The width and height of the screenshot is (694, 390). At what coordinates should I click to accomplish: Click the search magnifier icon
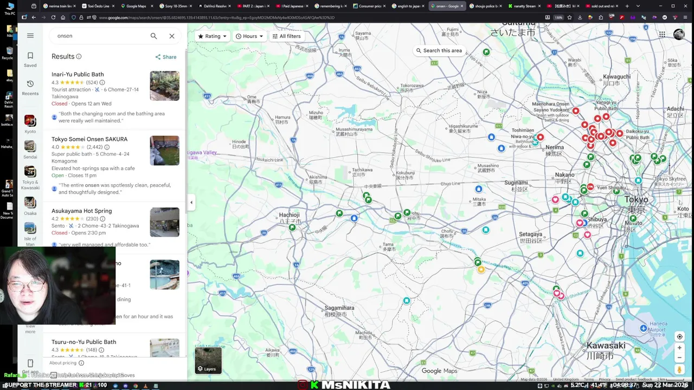click(154, 36)
